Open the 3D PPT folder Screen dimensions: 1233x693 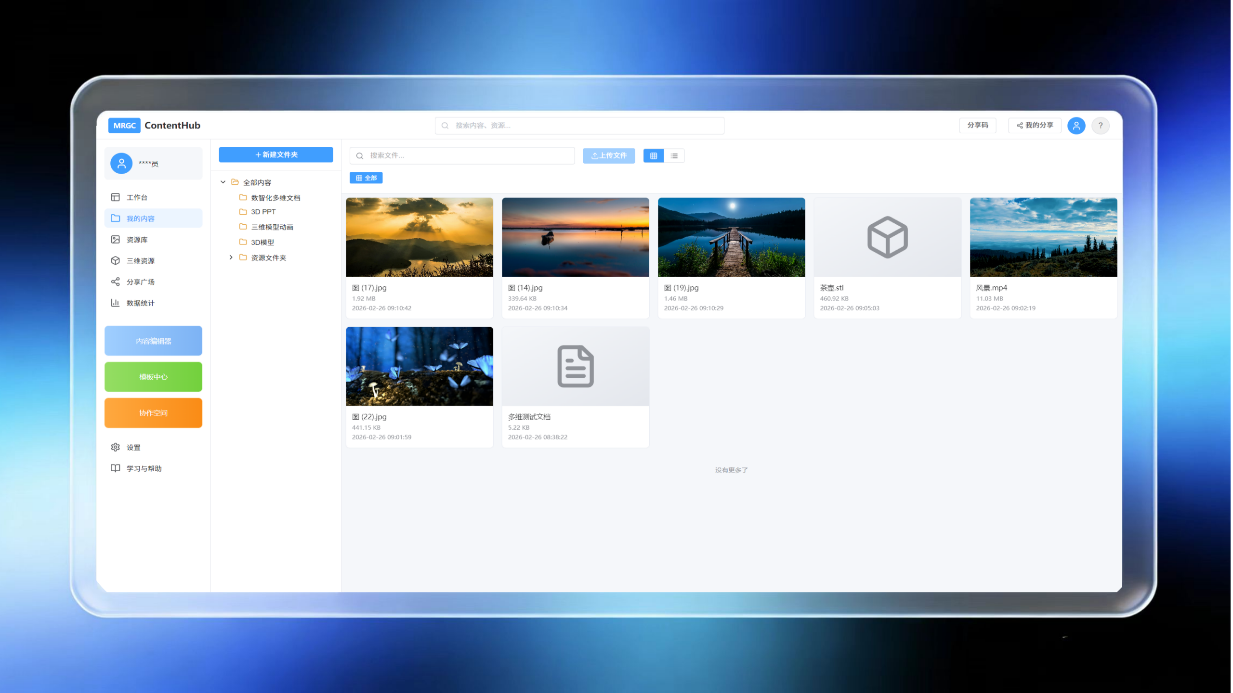coord(263,212)
